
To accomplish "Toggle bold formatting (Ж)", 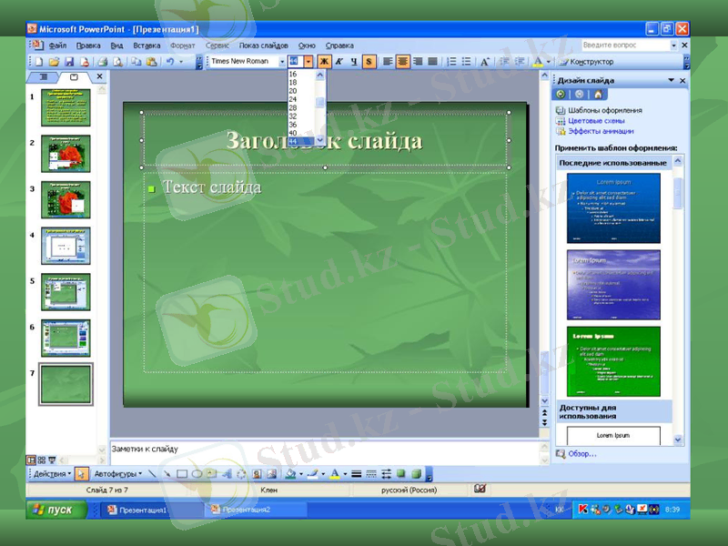I will [x=325, y=61].
